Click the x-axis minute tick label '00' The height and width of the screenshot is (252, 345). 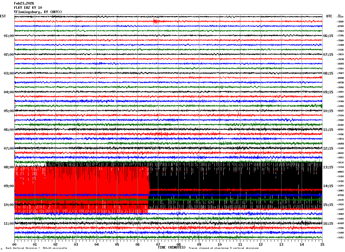click(14, 244)
